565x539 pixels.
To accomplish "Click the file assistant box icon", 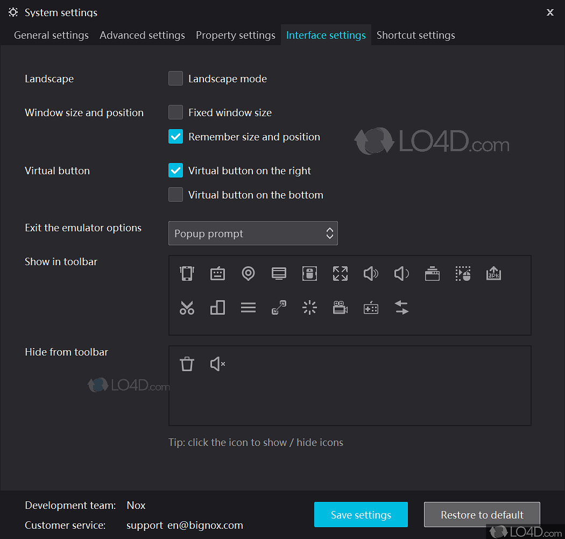I will (x=432, y=273).
